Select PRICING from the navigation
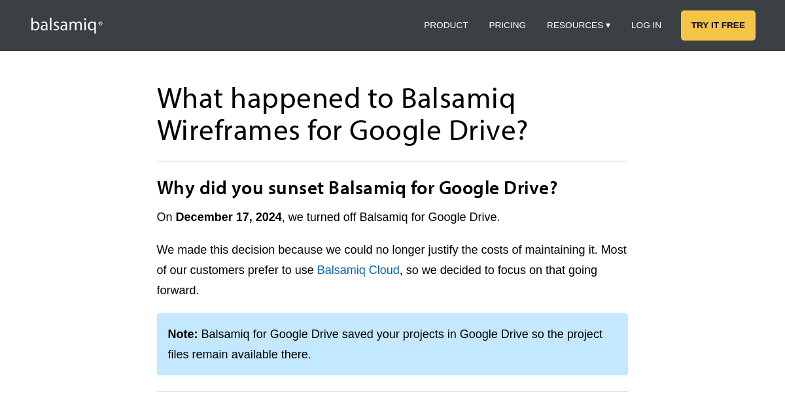The width and height of the screenshot is (785, 410). point(507,25)
